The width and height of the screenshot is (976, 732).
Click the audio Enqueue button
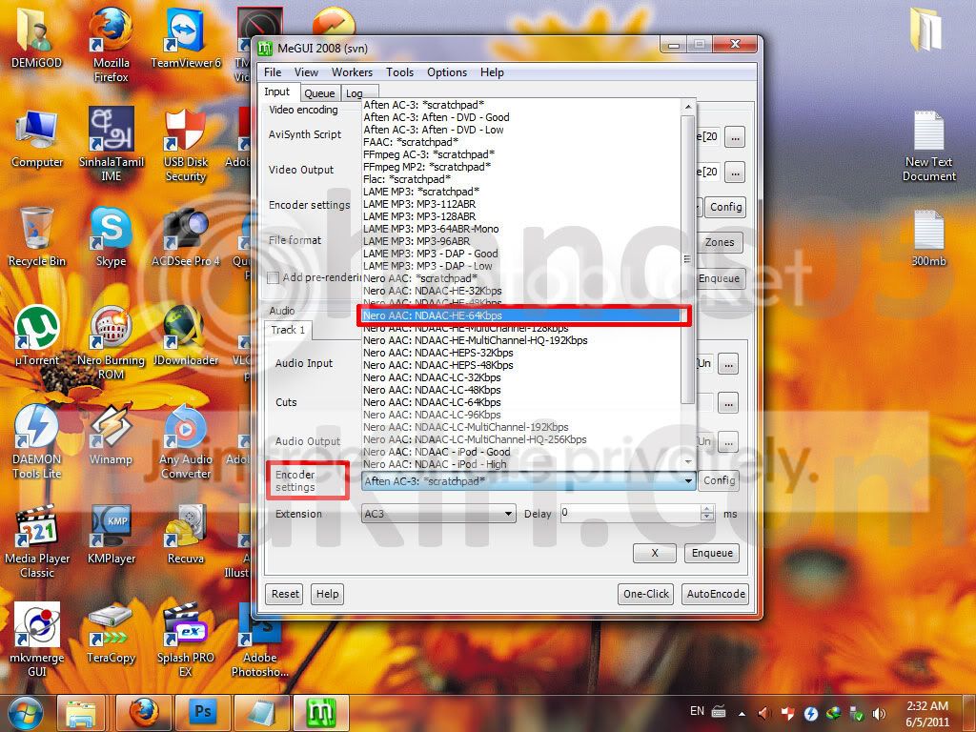tap(712, 553)
